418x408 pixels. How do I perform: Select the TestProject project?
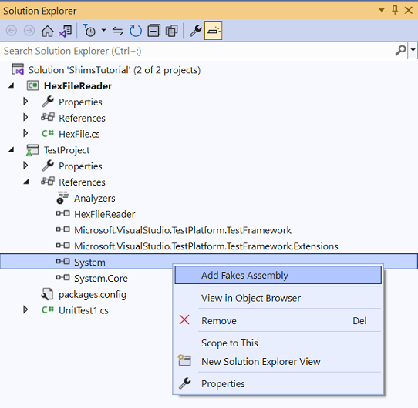tap(66, 150)
